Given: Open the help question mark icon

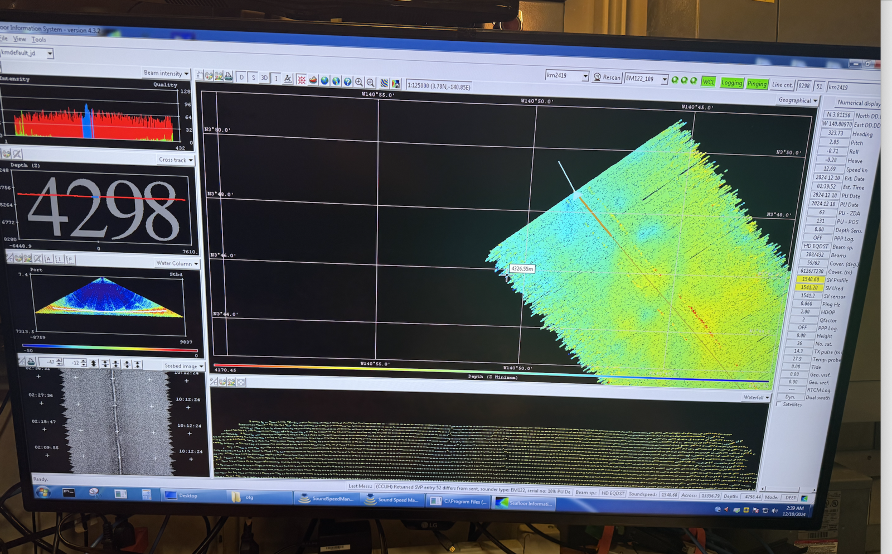Looking at the screenshot, I should pos(347,81).
